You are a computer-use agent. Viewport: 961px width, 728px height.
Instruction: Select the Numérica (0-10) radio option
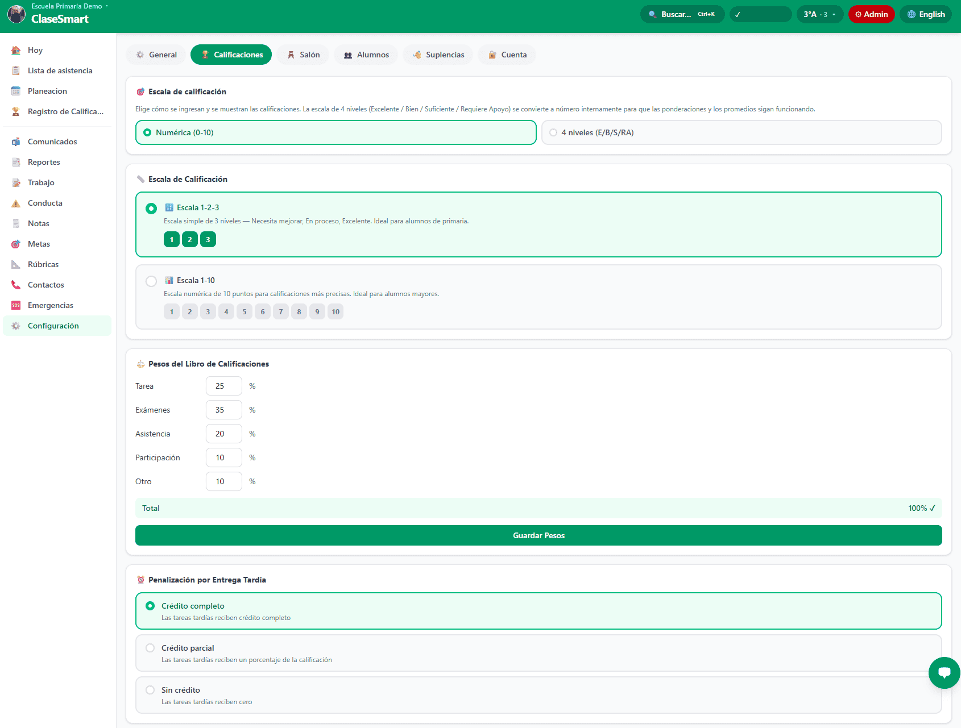click(336, 132)
